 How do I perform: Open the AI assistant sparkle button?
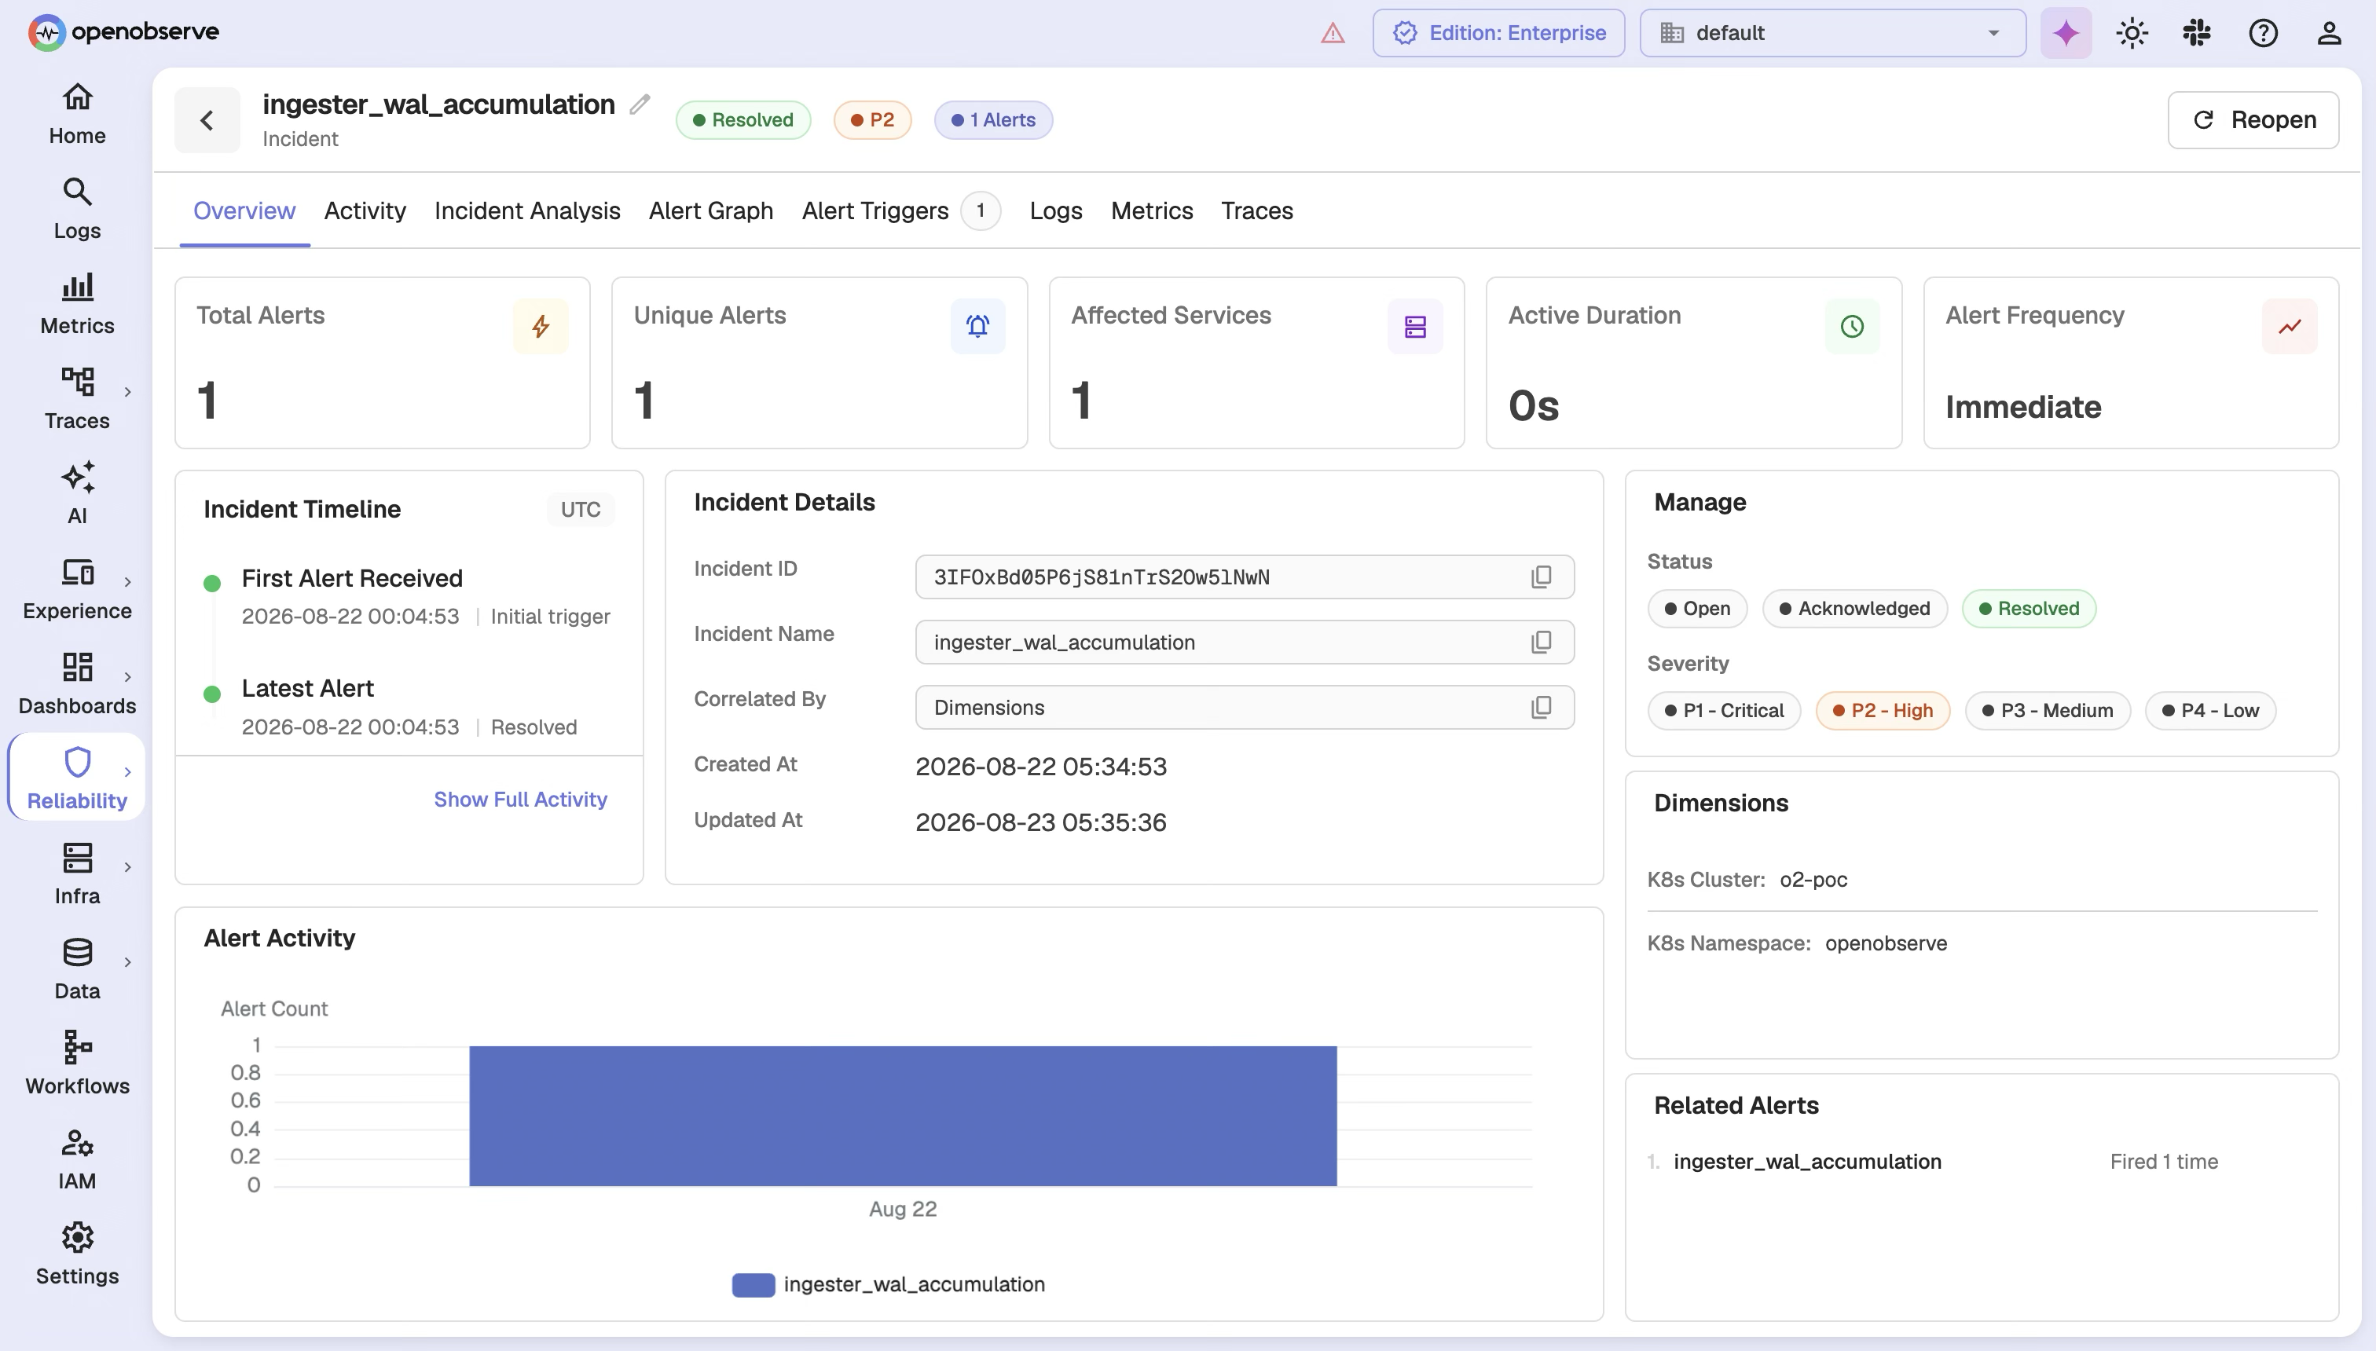2066,34
